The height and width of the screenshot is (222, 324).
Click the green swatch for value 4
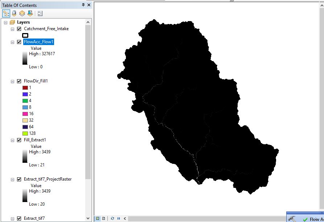tap(25, 101)
